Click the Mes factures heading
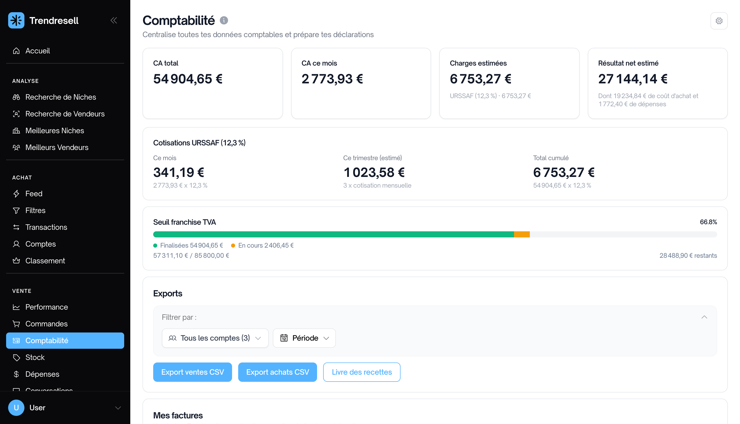This screenshot has height=424, width=740. click(178, 415)
